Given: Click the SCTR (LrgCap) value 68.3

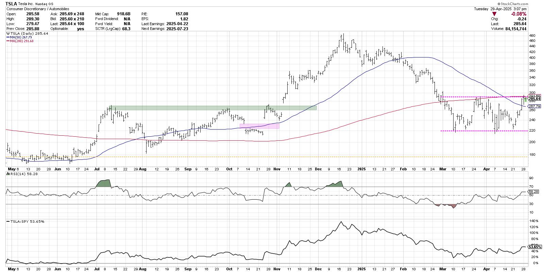Looking at the screenshot, I should coord(126,29).
